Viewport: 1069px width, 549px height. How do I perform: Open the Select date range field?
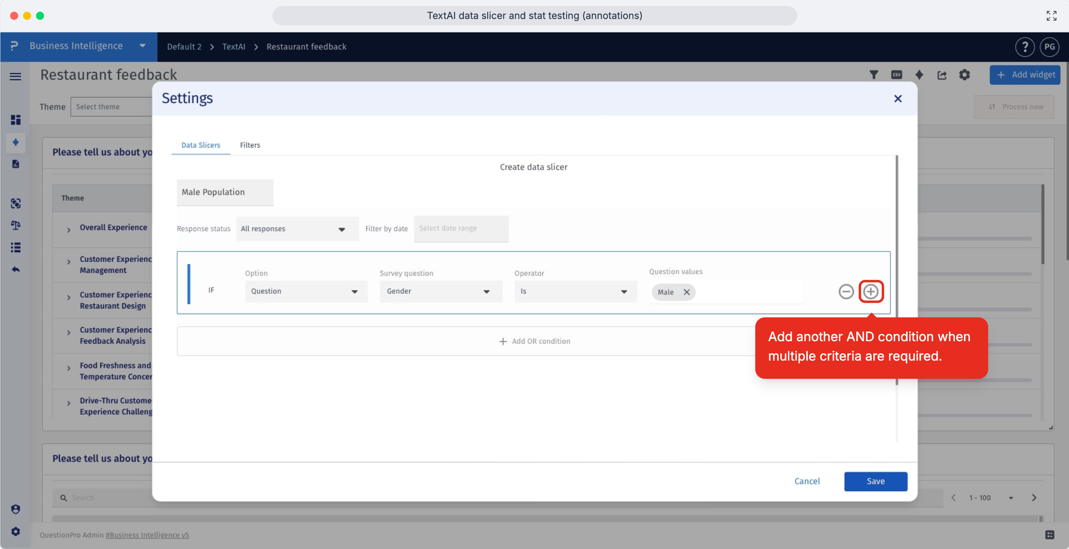(x=461, y=228)
